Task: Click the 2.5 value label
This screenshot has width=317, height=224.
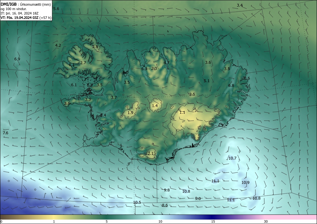Action: 192,94
